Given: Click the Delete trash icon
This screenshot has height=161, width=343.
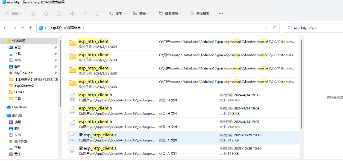Looking at the screenshot, I should point(97,14).
